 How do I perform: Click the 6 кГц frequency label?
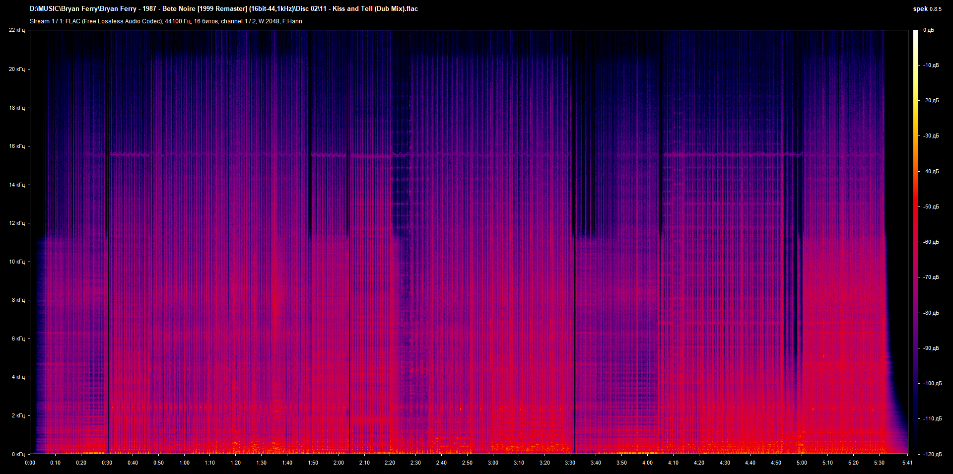click(x=18, y=339)
